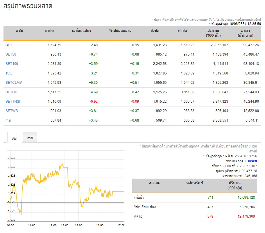Click the SET intraday line chart
This screenshot has height=233, width=265.
click(x=66, y=186)
